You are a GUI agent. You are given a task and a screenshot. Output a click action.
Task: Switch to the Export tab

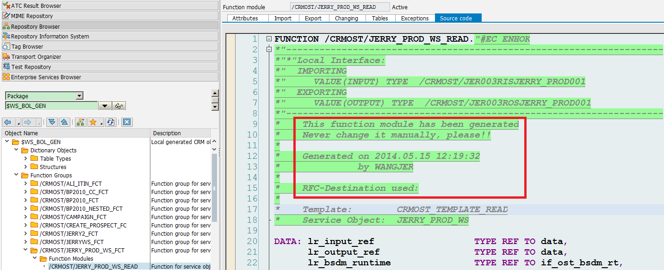313,18
